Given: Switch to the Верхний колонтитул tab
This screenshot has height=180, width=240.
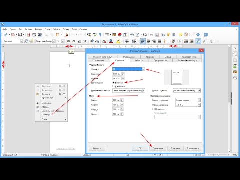Looking at the screenshot, I should (x=187, y=60).
